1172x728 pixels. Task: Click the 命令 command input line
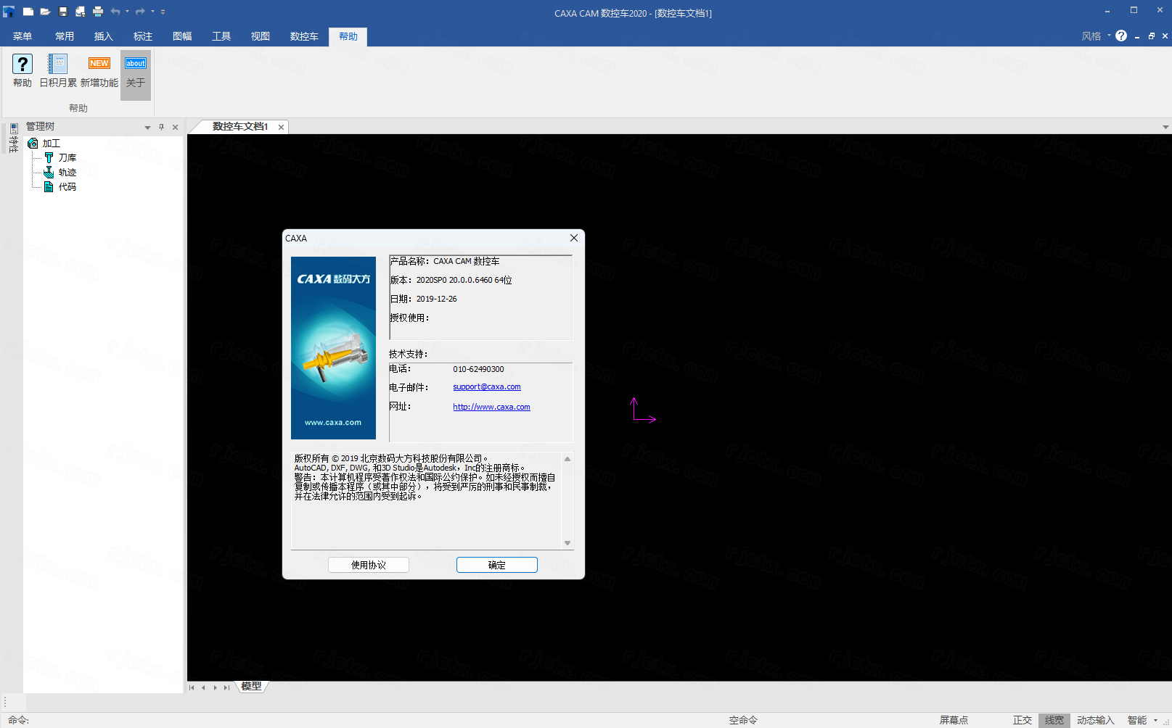tap(363, 720)
